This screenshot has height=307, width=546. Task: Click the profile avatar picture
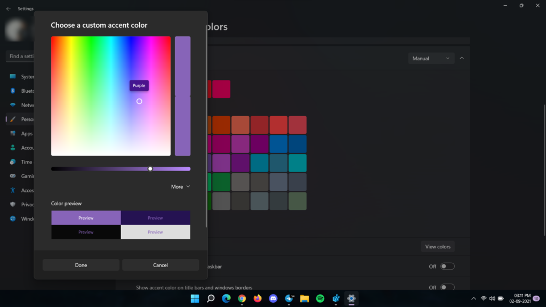pos(15,30)
